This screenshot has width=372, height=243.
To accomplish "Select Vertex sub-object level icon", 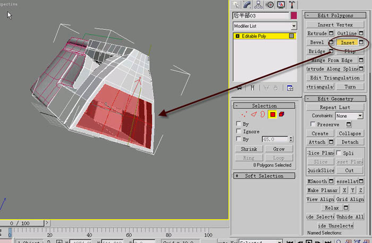I will point(244,114).
